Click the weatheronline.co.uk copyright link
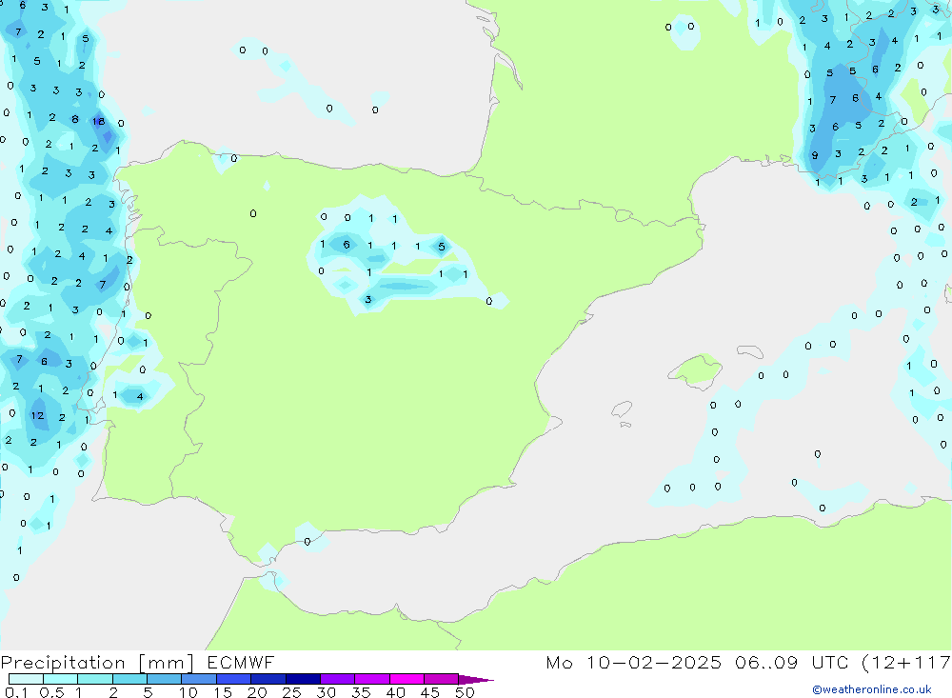Viewport: 952px width, 698px height. click(871, 689)
